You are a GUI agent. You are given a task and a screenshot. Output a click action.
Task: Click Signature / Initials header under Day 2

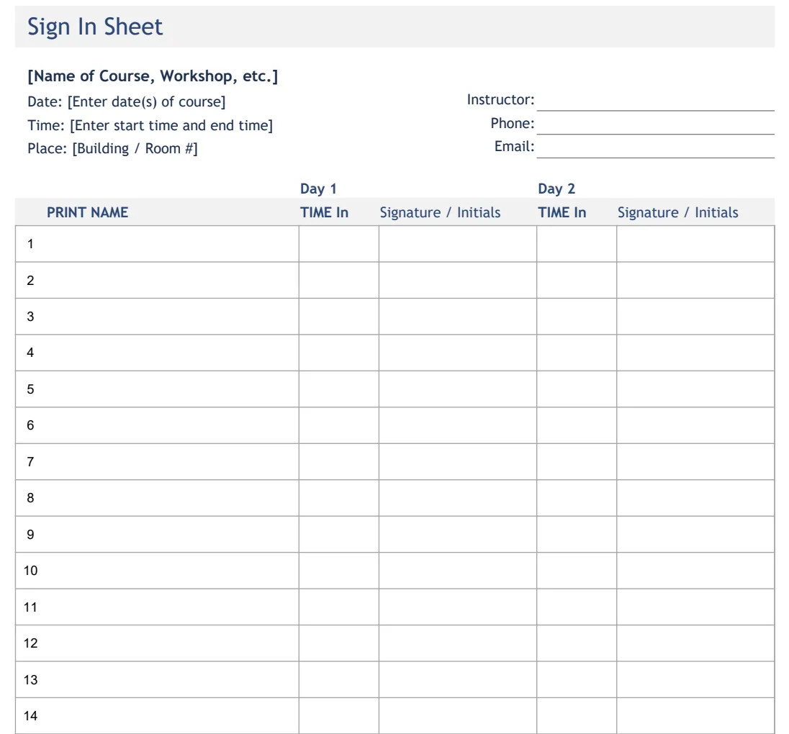[678, 212]
